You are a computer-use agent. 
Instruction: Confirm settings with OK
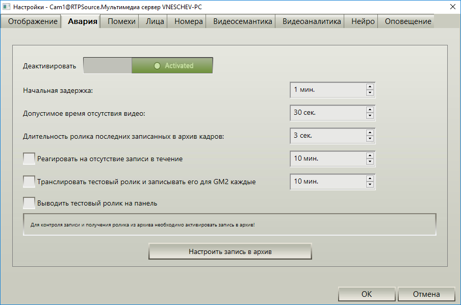click(367, 294)
